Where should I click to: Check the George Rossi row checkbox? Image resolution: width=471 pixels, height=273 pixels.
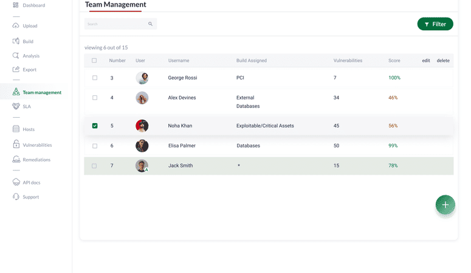94,78
